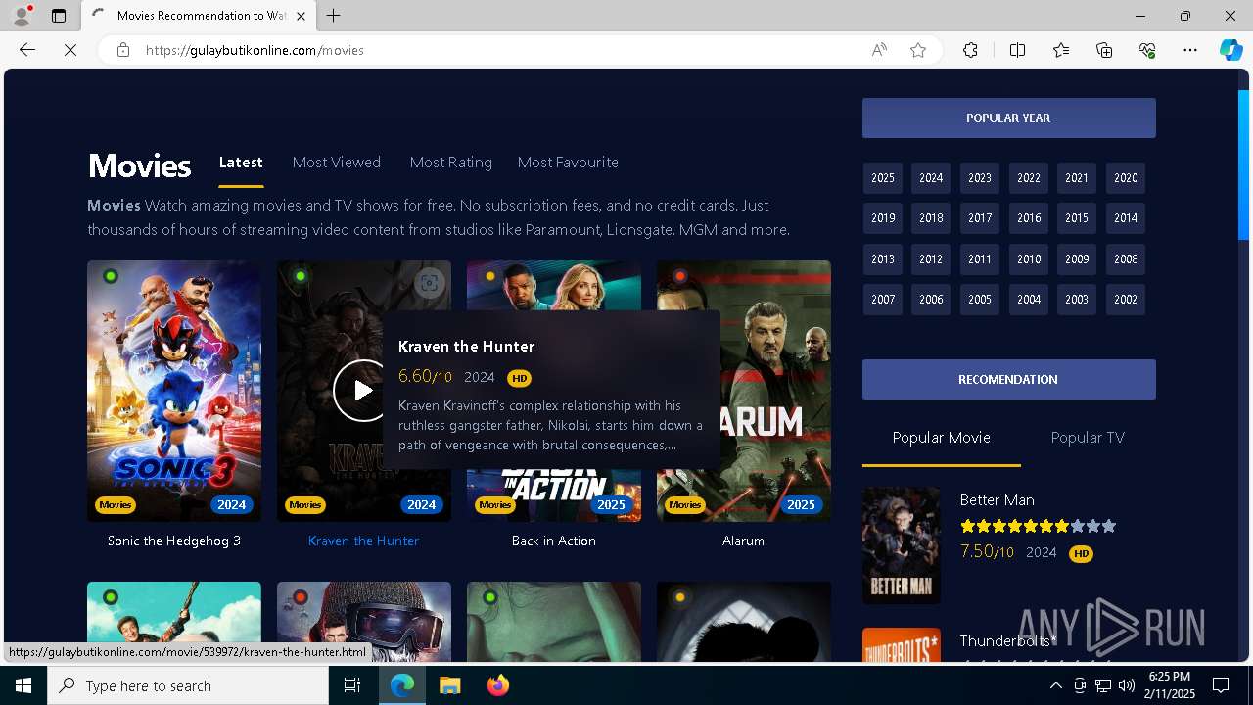Screen dimensions: 1253x705
Task: Filter movies by year 2023
Action: pos(980,178)
